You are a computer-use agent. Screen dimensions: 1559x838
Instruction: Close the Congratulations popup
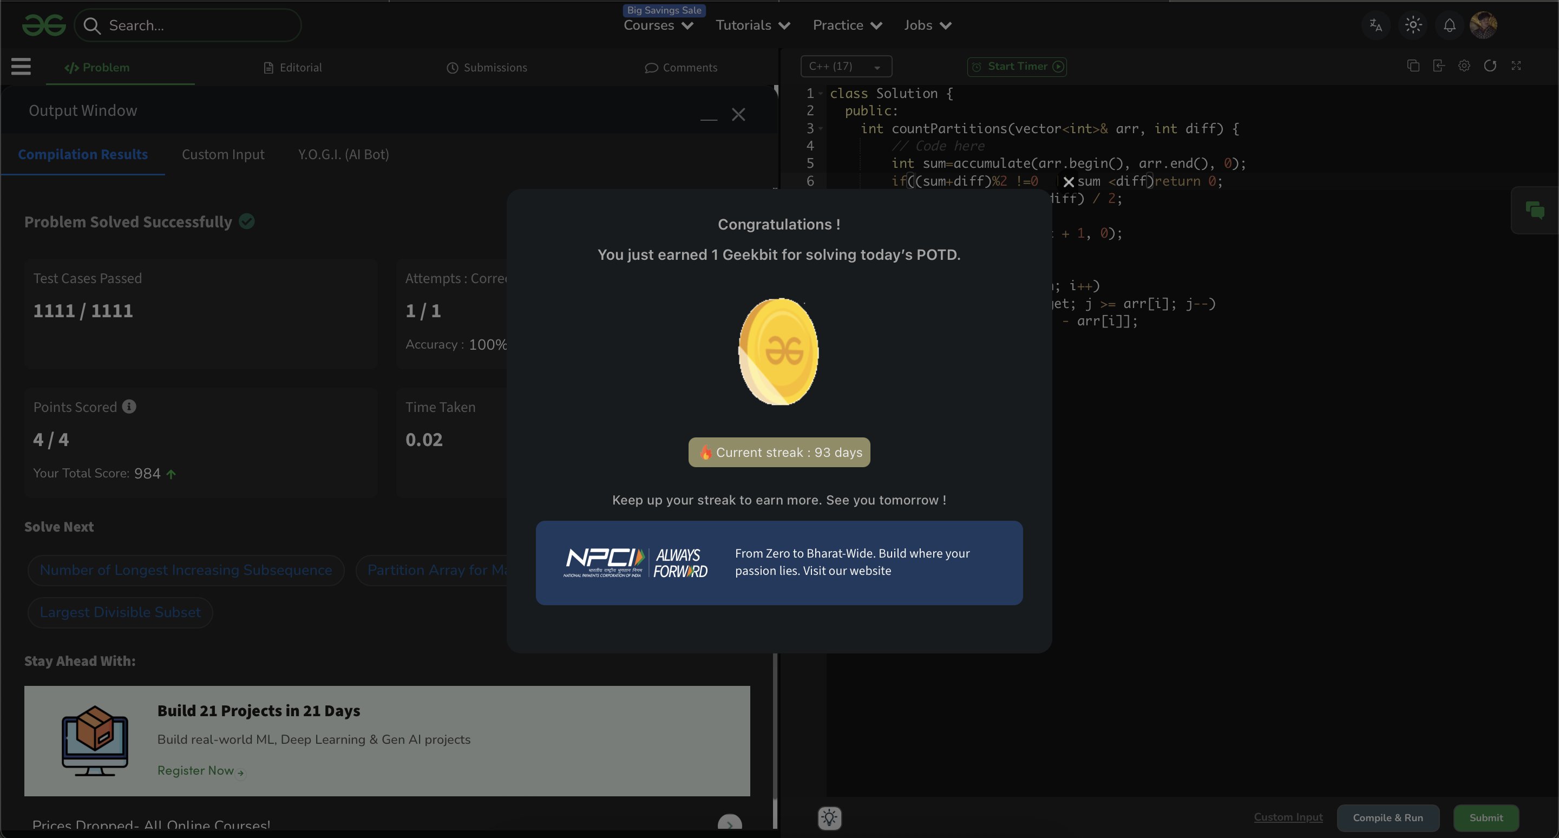point(1068,181)
